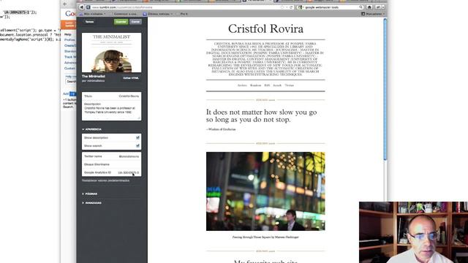The width and height of the screenshot is (468, 263).
Task: Click the Cristfol Rovira blog title
Action: [265, 28]
